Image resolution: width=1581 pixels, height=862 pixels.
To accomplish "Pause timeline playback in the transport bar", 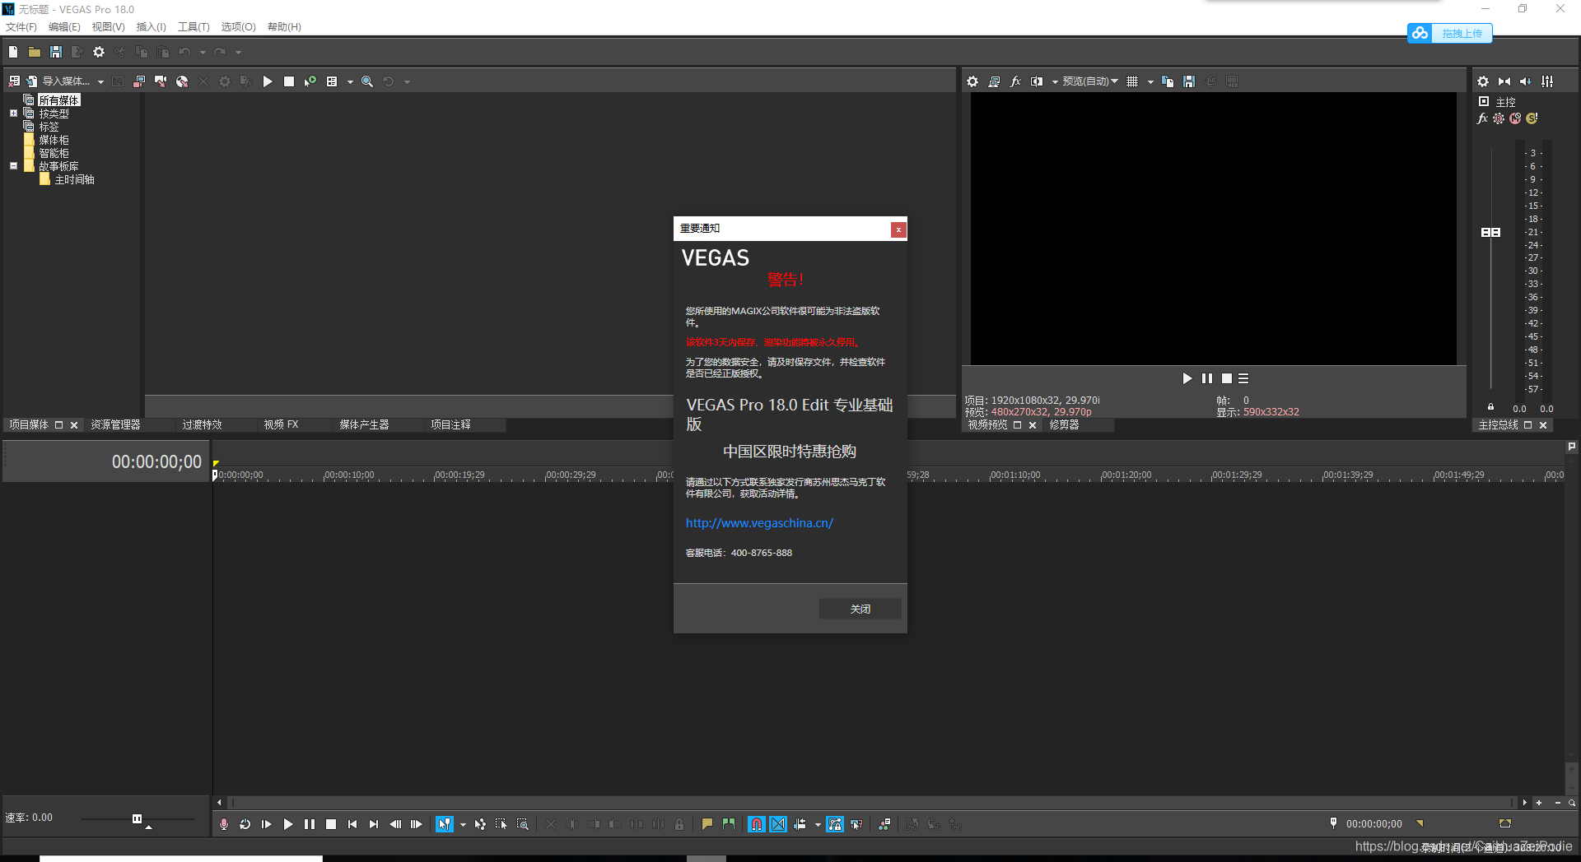I will pyautogui.click(x=310, y=824).
